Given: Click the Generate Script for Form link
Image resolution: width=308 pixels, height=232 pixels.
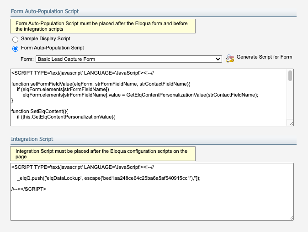Looking at the screenshot, I should click(264, 57).
